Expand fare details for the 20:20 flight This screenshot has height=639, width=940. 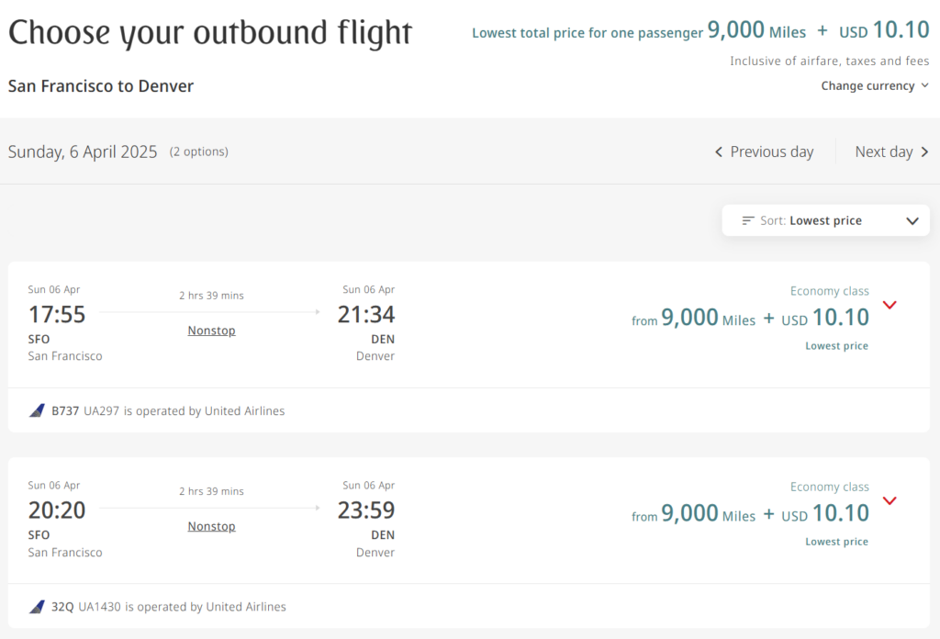(889, 500)
